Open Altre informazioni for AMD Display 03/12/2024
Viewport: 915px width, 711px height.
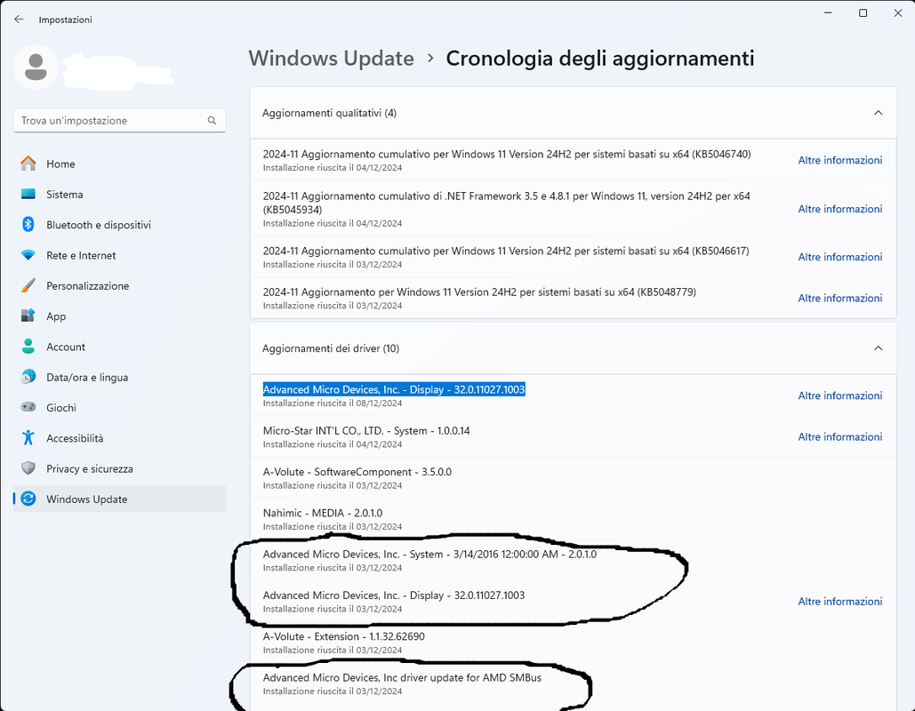tap(839, 602)
